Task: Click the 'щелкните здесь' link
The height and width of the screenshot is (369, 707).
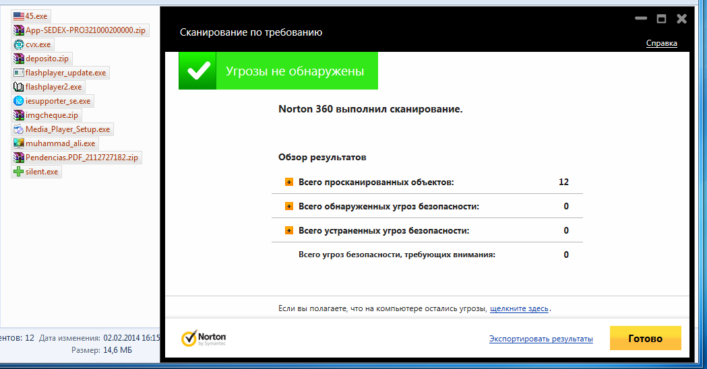Action: tap(519, 308)
